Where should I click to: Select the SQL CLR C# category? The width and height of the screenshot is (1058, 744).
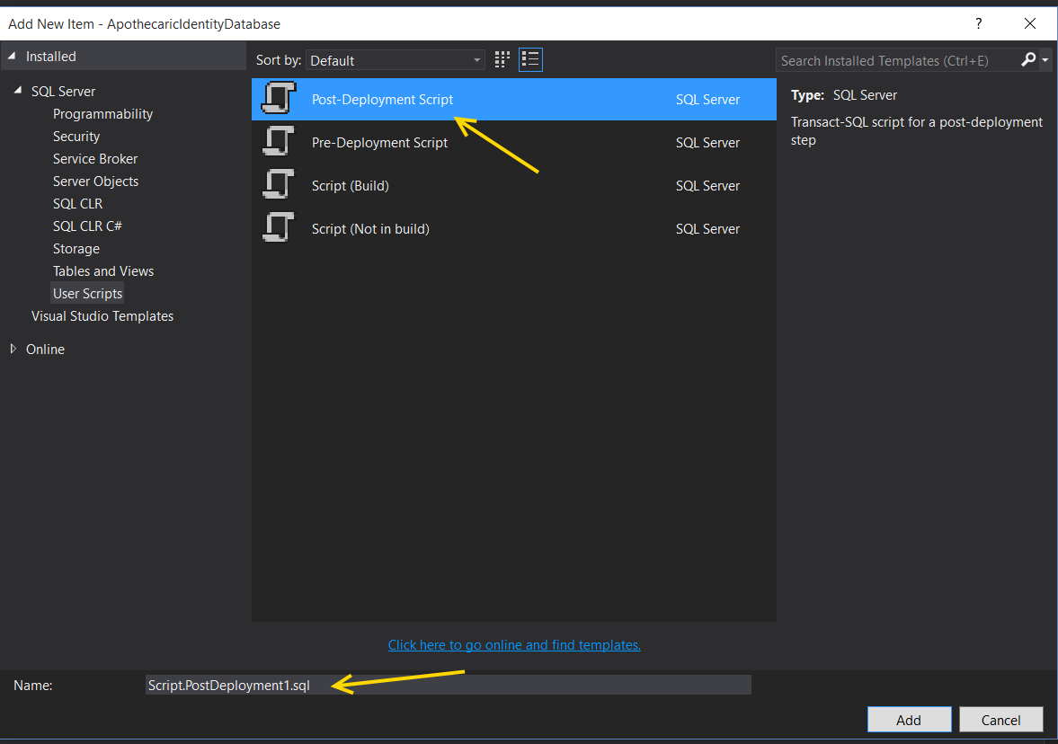(87, 226)
